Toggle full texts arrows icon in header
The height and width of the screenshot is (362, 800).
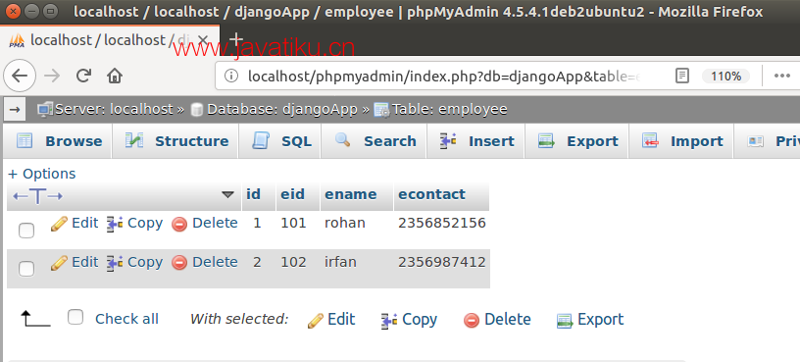38,196
